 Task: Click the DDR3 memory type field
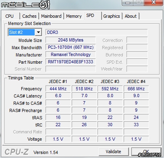96,32
